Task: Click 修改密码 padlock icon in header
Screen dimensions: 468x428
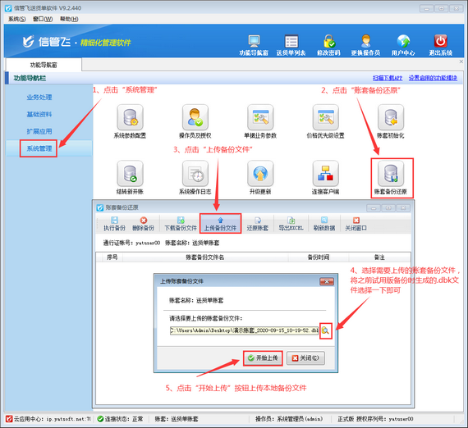Action: [x=328, y=42]
